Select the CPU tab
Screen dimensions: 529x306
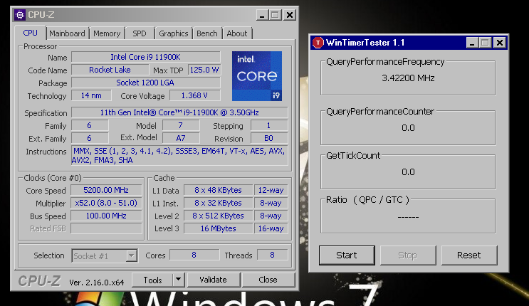[30, 33]
